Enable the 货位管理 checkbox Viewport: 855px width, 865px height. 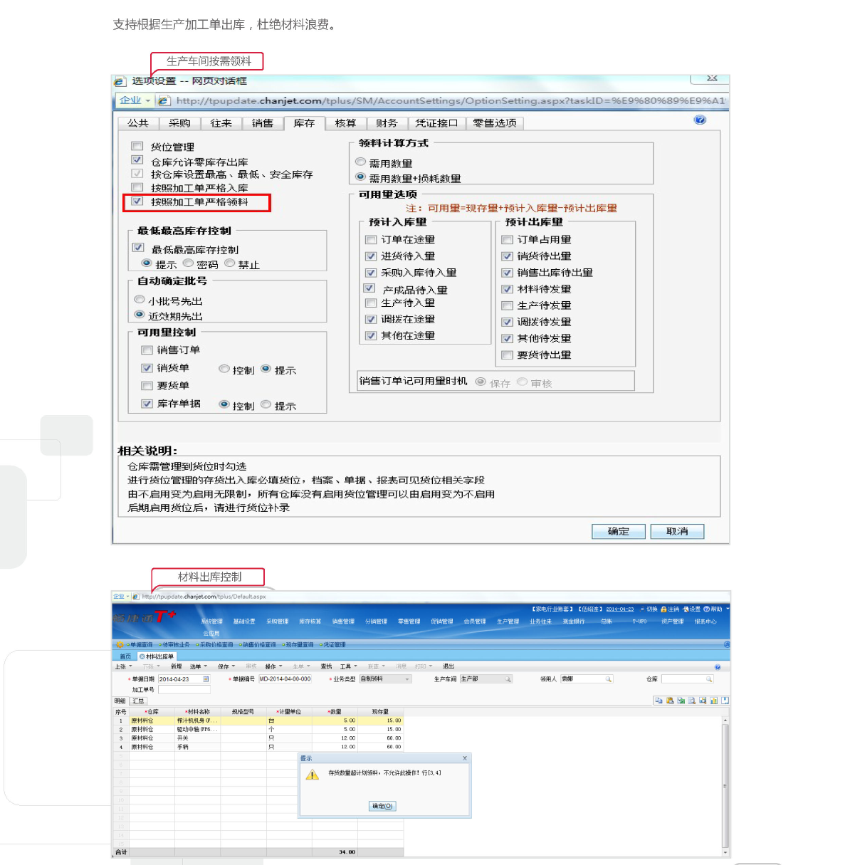pyautogui.click(x=137, y=147)
